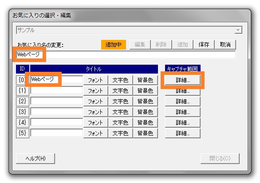Open the サンプル favorites dropdown arrow
This screenshot has width=260, height=183.
tap(238, 30)
